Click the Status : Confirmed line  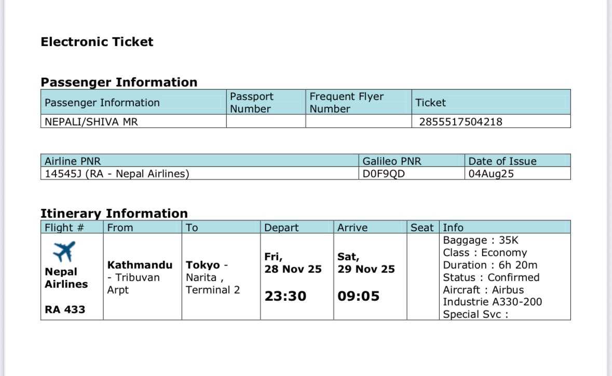coord(491,277)
